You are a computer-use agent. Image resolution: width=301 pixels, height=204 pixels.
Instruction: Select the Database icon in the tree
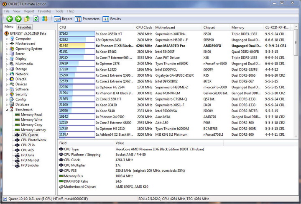tap(12, 104)
